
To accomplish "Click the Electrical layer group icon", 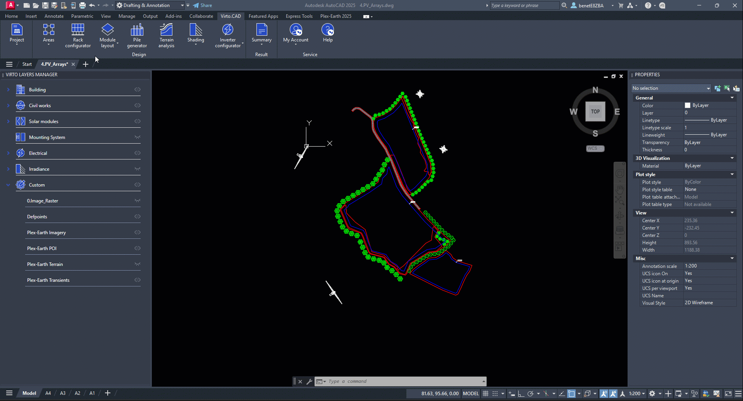I will 21,153.
